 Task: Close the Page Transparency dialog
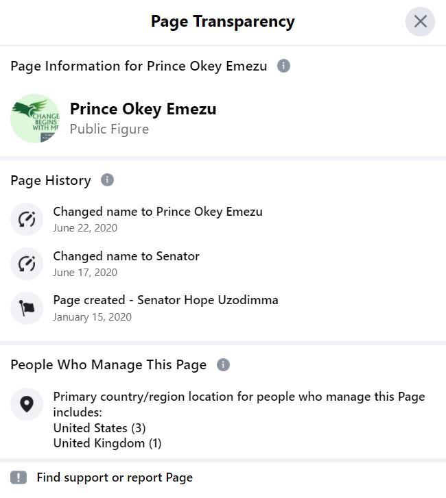(x=420, y=22)
